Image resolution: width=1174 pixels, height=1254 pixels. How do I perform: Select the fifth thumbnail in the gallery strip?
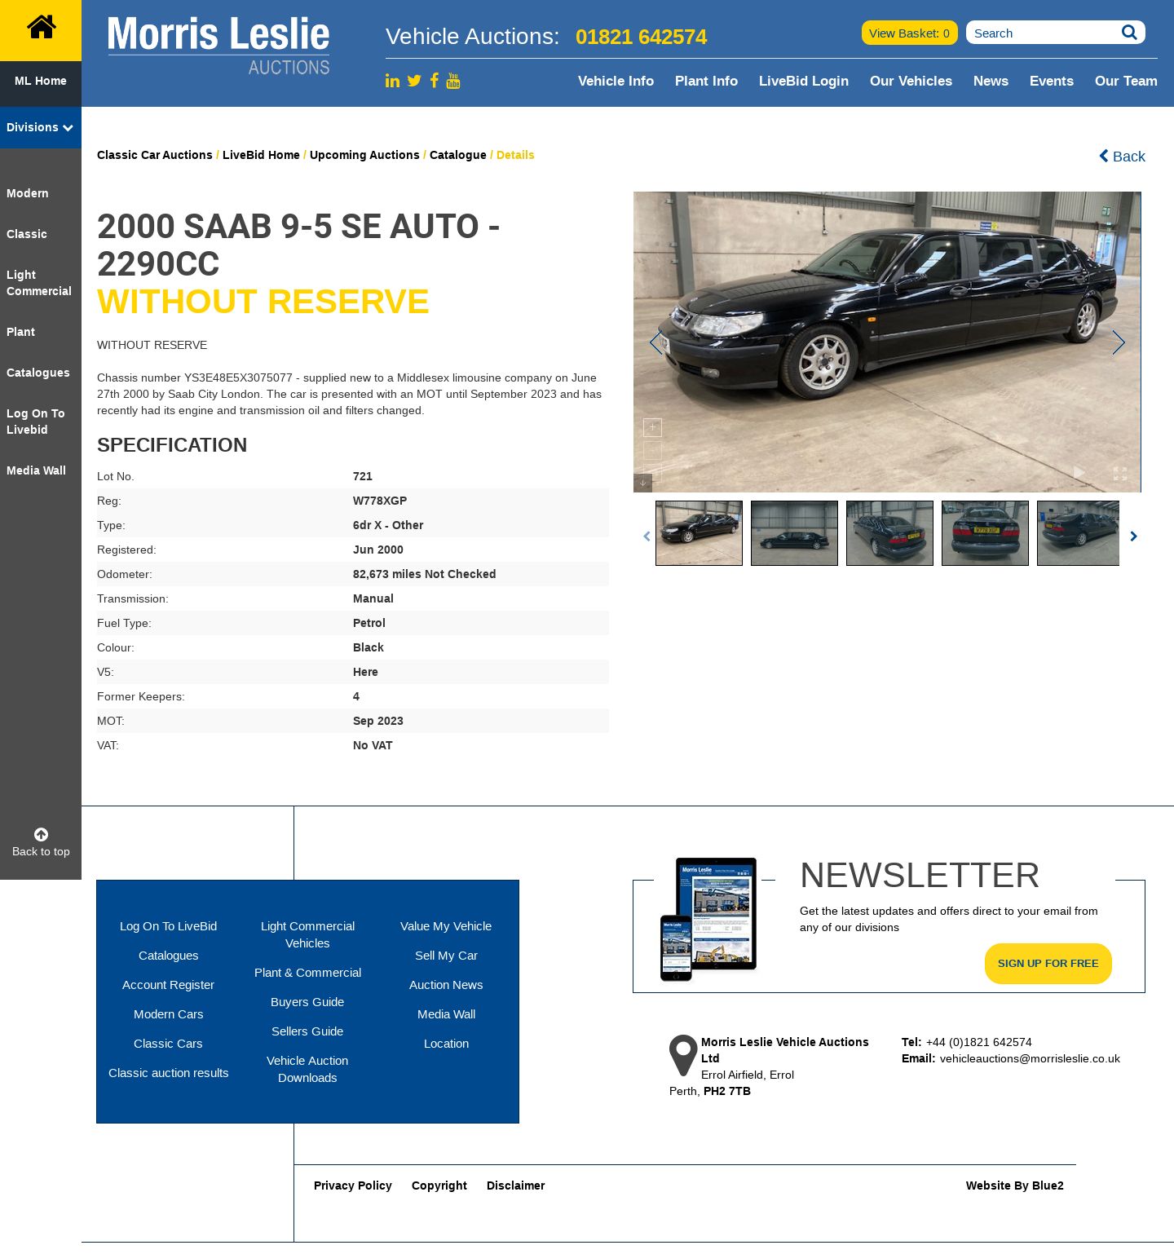click(x=1078, y=533)
